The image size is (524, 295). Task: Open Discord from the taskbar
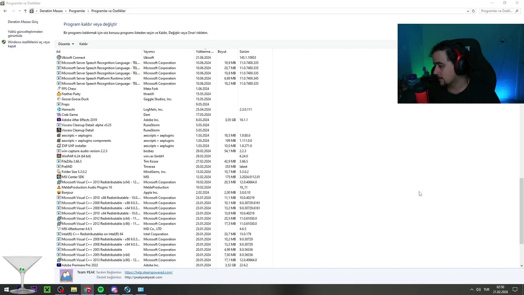click(114, 290)
